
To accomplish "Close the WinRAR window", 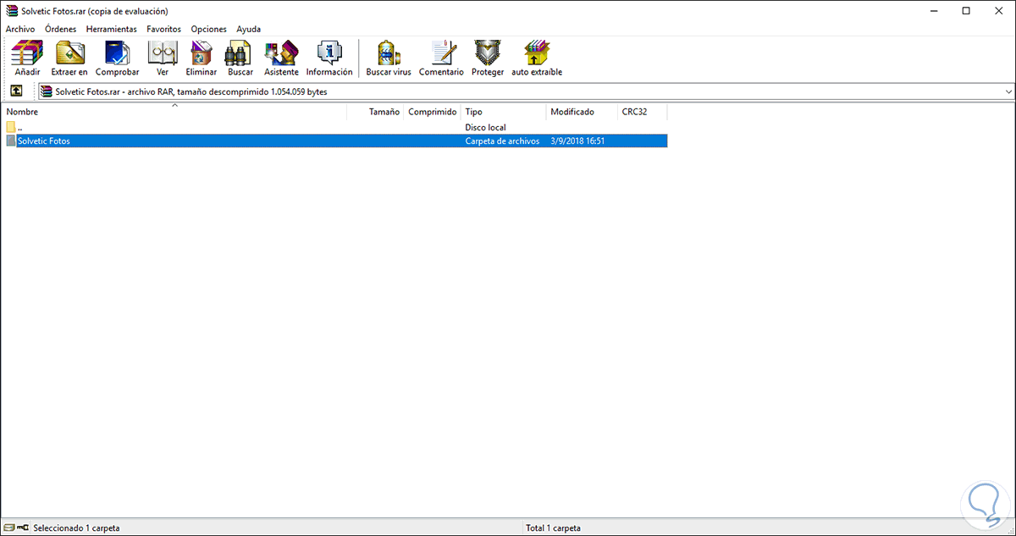I will coord(999,11).
